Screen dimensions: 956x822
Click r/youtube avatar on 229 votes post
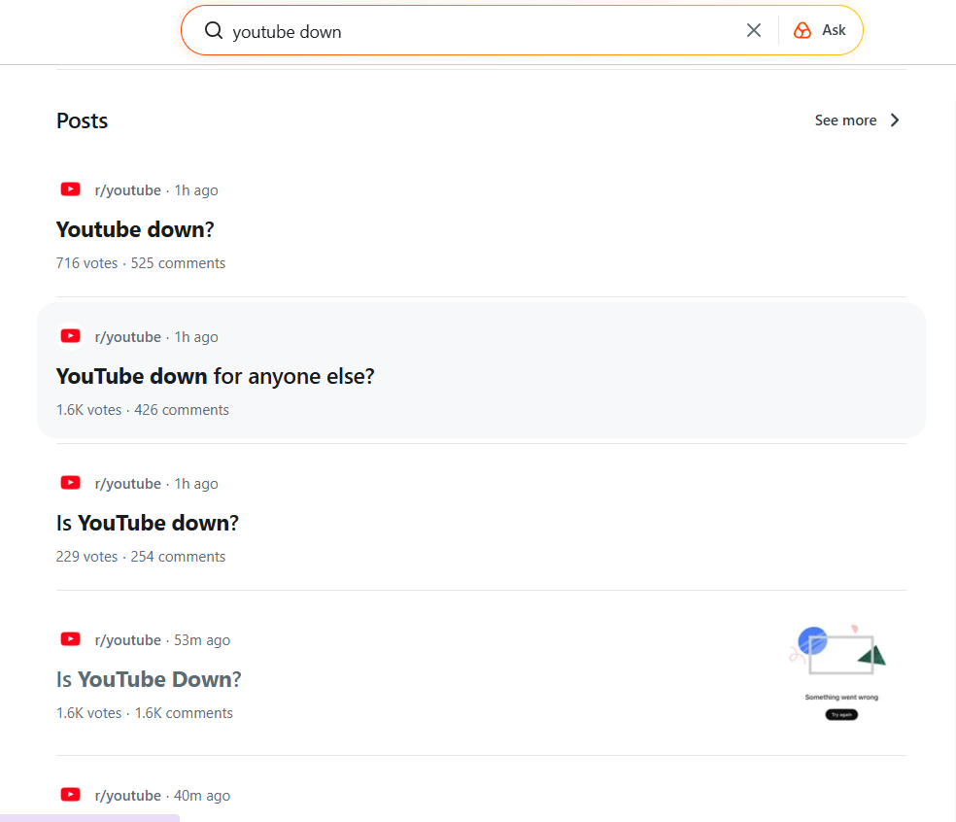coord(70,483)
